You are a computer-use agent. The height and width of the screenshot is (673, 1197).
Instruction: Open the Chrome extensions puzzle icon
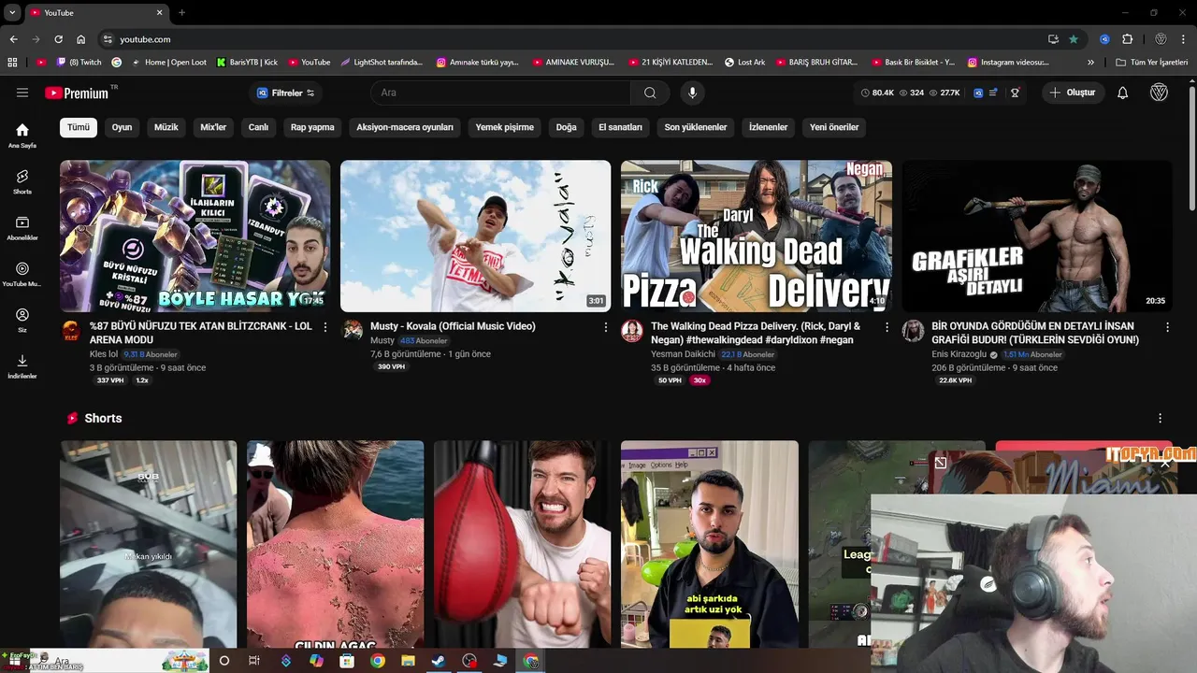tap(1127, 39)
